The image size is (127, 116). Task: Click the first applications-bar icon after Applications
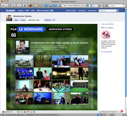[18, 112]
